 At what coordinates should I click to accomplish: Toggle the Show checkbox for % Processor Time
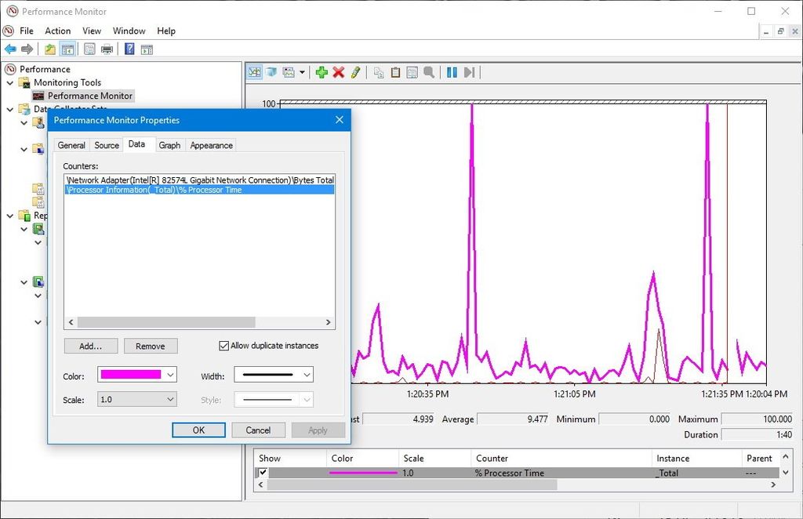(263, 472)
